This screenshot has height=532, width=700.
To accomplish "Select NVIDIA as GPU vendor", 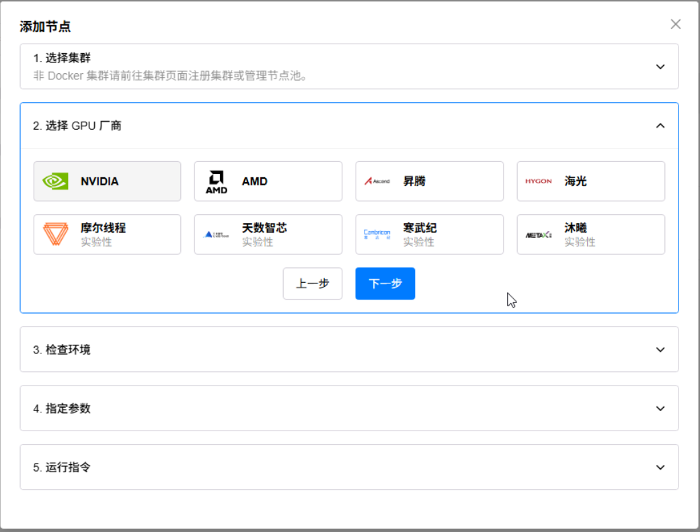I will coord(107,181).
